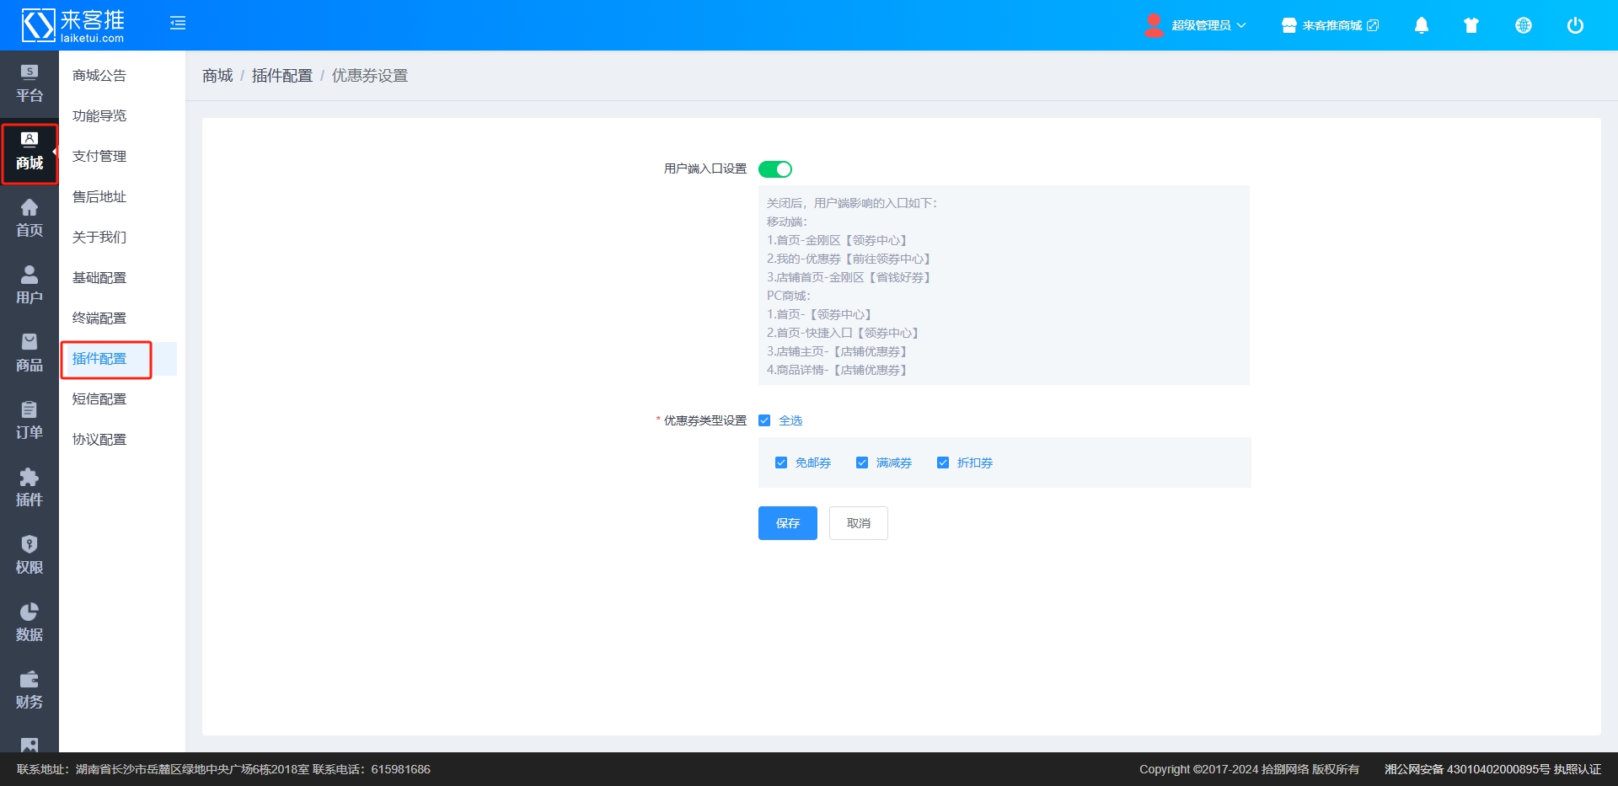Toggle the 用户端入口设置 switch off
This screenshot has height=786, width=1618.
[x=774, y=169]
